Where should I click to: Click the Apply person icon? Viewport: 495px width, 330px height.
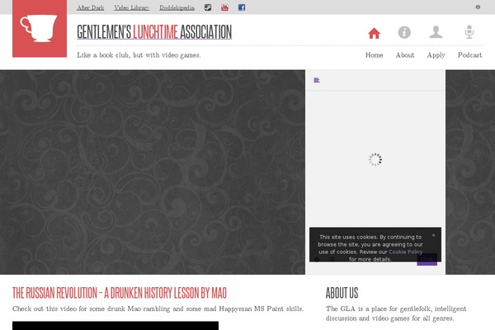pos(436,32)
